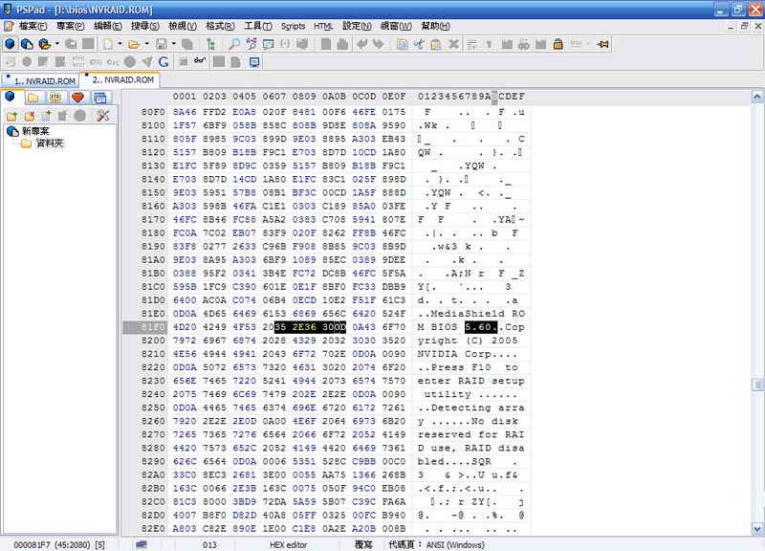Open project settings wrench icon in sidebar
765x551 pixels.
click(102, 116)
